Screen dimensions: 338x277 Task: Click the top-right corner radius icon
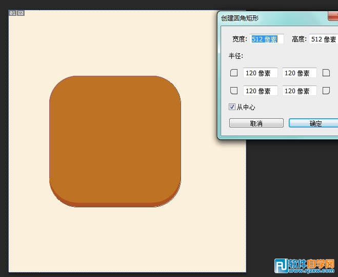[x=326, y=73]
